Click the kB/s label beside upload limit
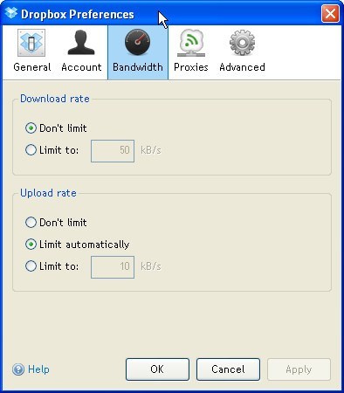 (151, 266)
